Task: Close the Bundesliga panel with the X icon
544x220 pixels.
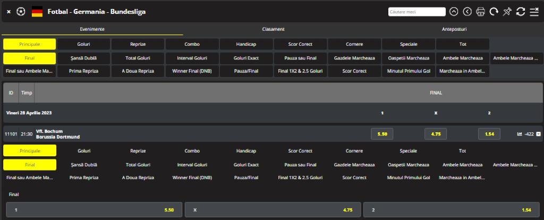Action: click(x=8, y=12)
